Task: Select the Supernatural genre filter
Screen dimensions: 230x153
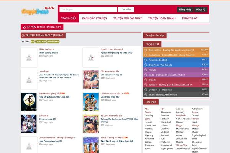Action: tap(183, 148)
